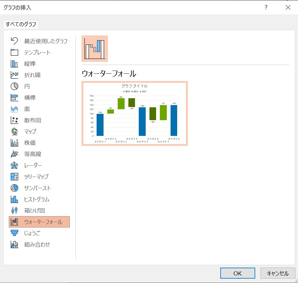Click the 箱ひげ図 label

pos(35,211)
